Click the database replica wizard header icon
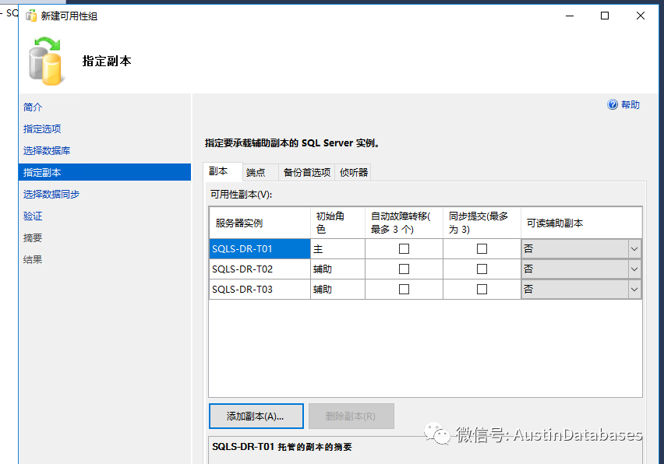Viewport: 664px width, 464px height. pyautogui.click(x=46, y=61)
